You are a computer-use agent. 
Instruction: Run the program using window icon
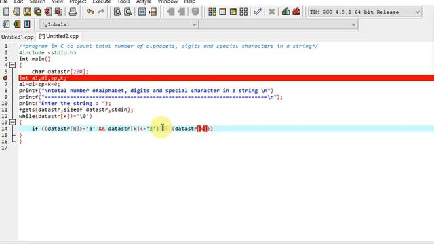click(x=222, y=12)
